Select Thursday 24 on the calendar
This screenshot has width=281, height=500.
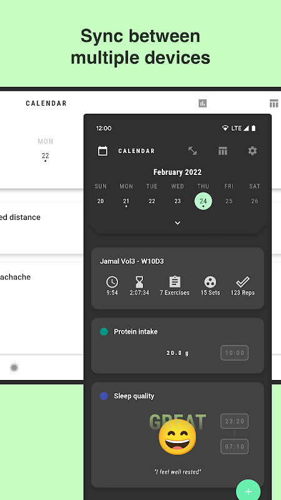coord(204,201)
